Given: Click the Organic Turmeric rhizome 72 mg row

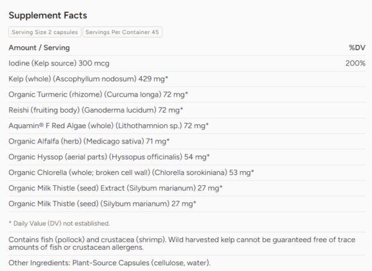Looking at the screenshot, I should pos(187,95).
